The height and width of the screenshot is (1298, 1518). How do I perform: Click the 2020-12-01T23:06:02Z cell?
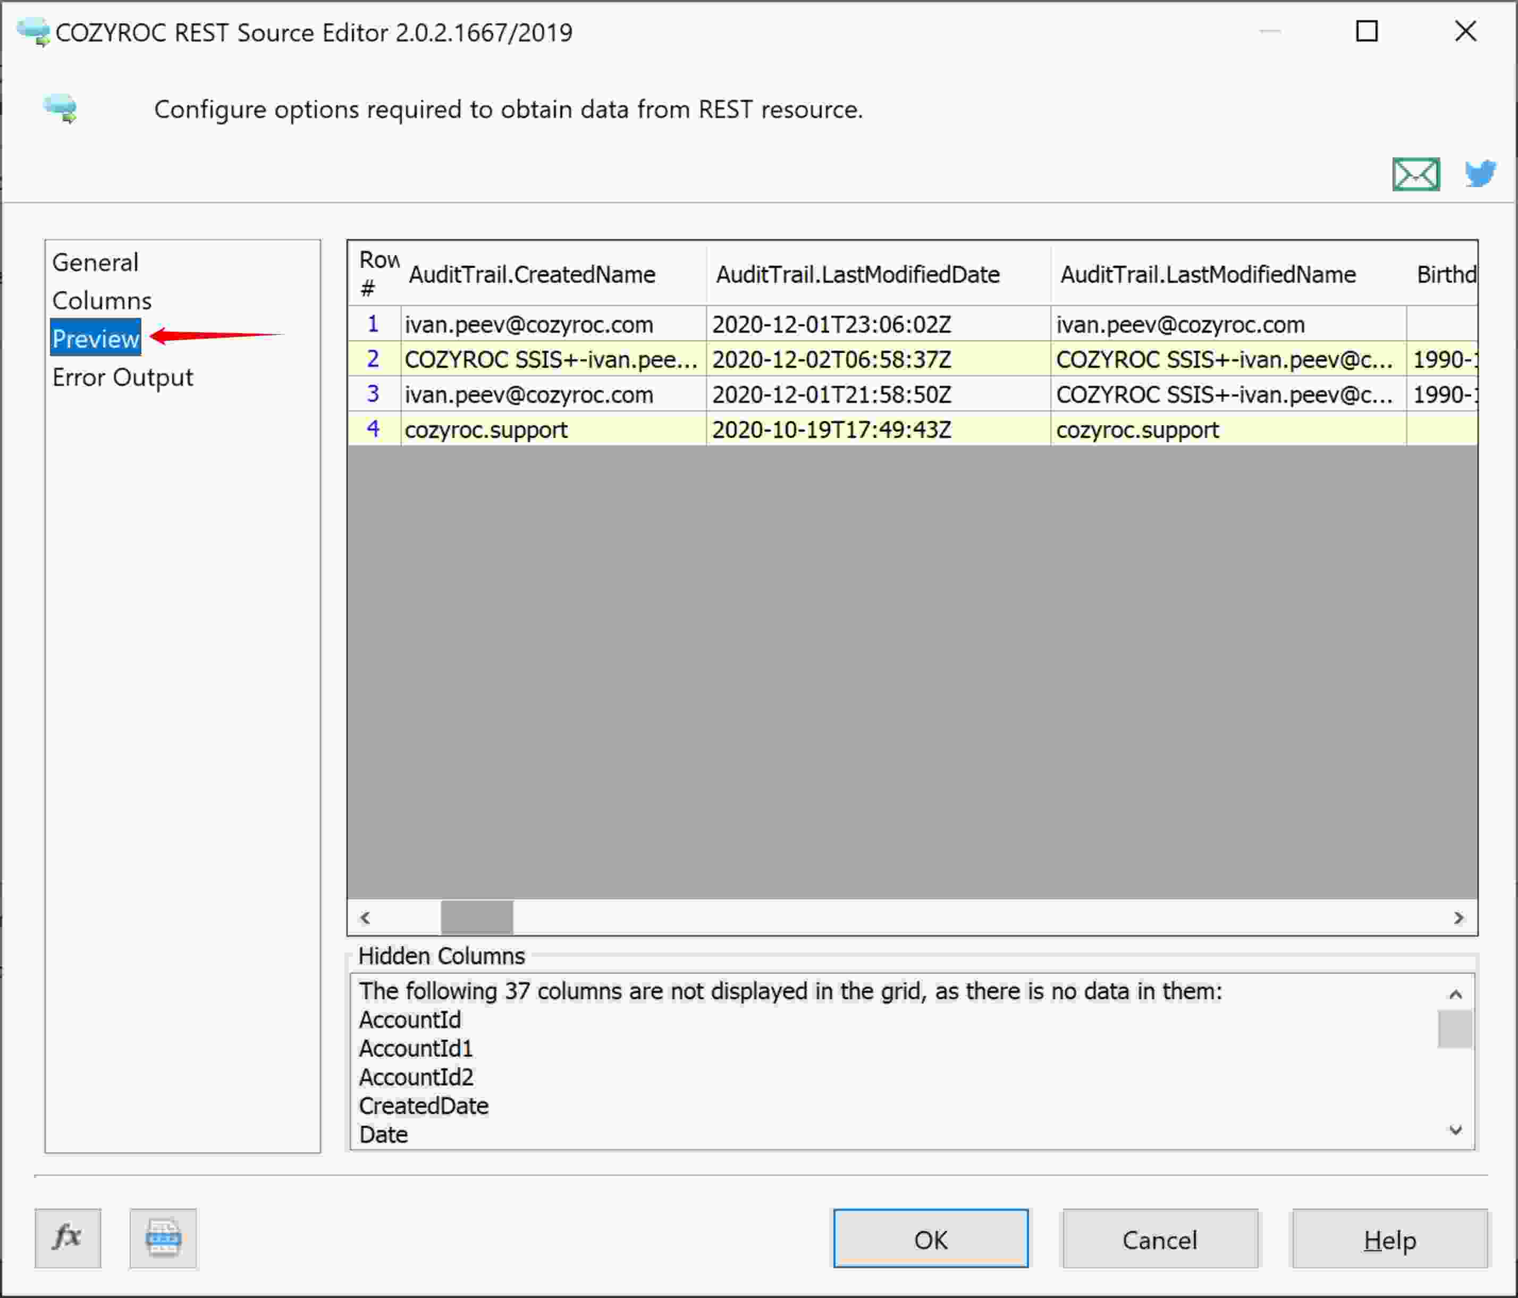point(879,324)
